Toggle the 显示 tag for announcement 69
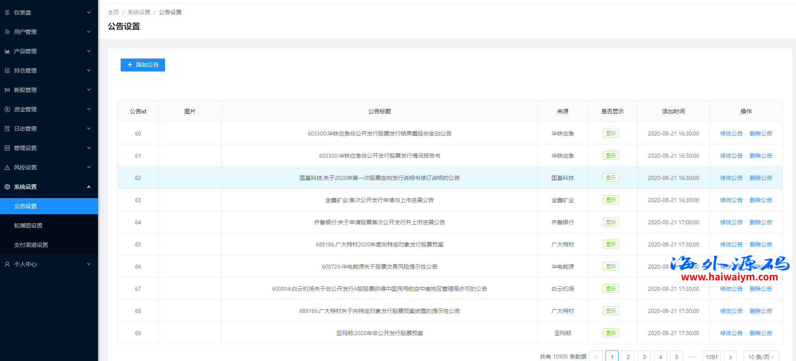The height and width of the screenshot is (361, 796). click(x=610, y=333)
